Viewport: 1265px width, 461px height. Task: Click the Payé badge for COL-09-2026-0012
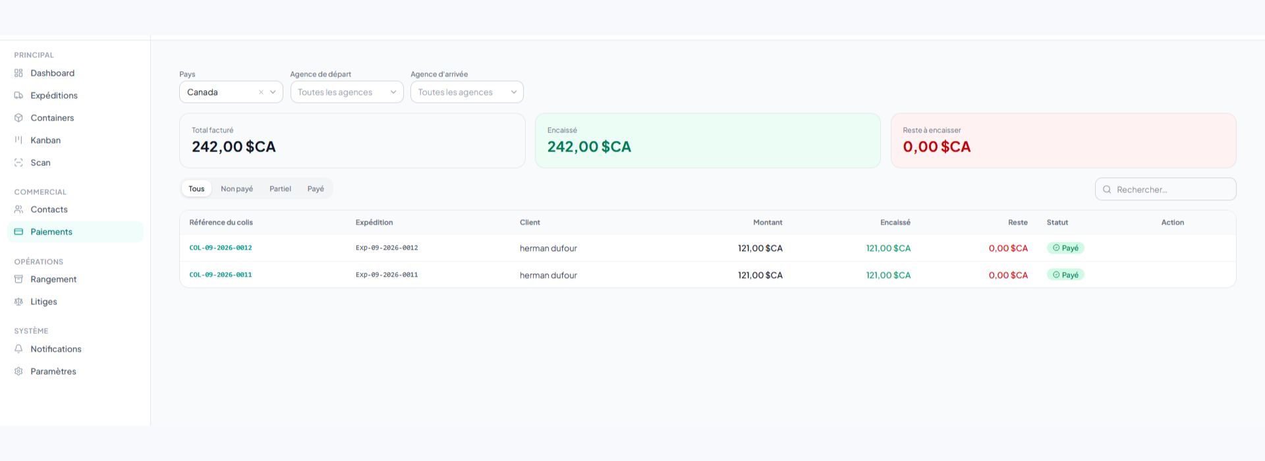tap(1065, 248)
